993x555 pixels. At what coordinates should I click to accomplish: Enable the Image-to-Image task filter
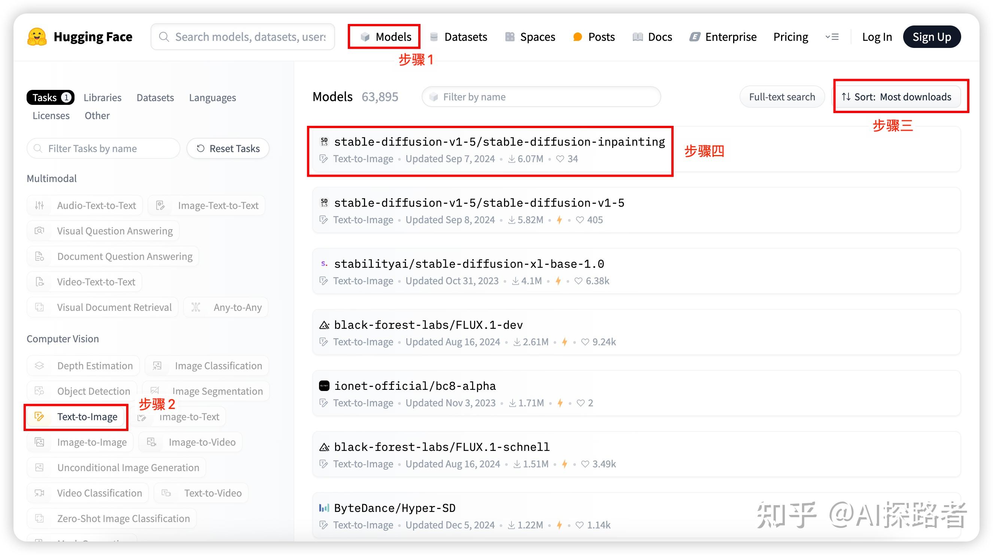tap(80, 442)
